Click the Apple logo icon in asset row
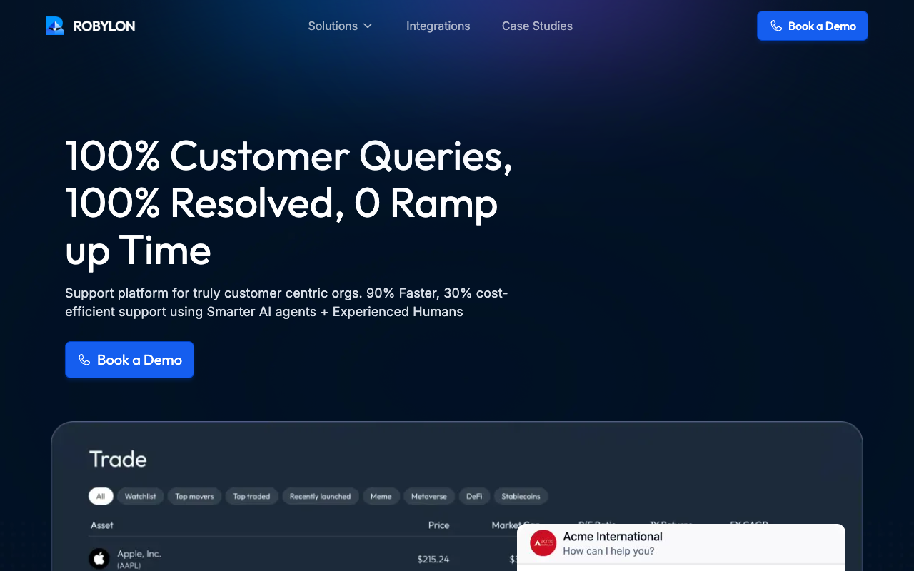Viewport: 914px width, 571px height. [99, 559]
